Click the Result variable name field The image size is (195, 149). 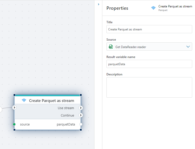click(x=149, y=64)
